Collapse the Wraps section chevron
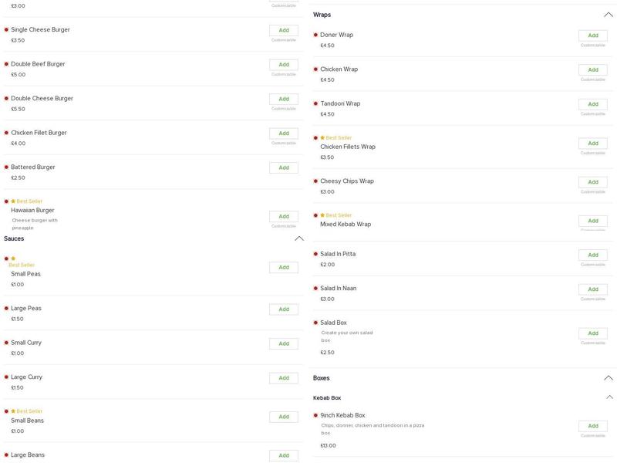 click(x=608, y=15)
